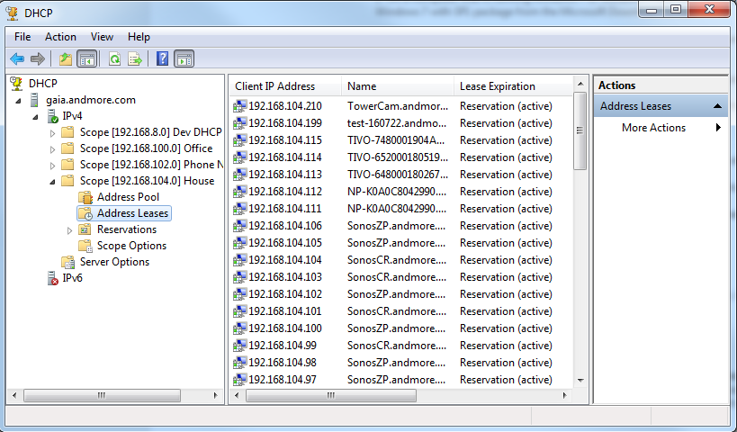
Task: Click the Refresh toolbar icon
Action: (x=114, y=59)
